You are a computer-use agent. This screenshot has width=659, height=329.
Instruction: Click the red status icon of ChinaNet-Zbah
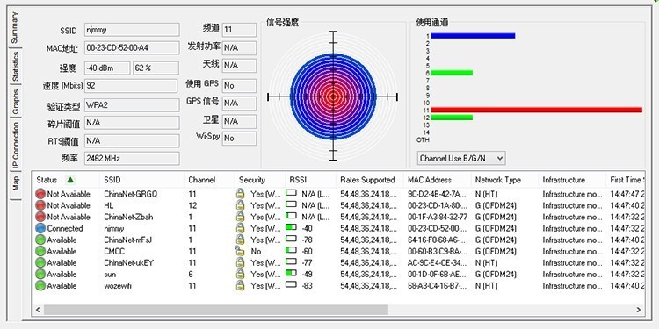coord(40,217)
